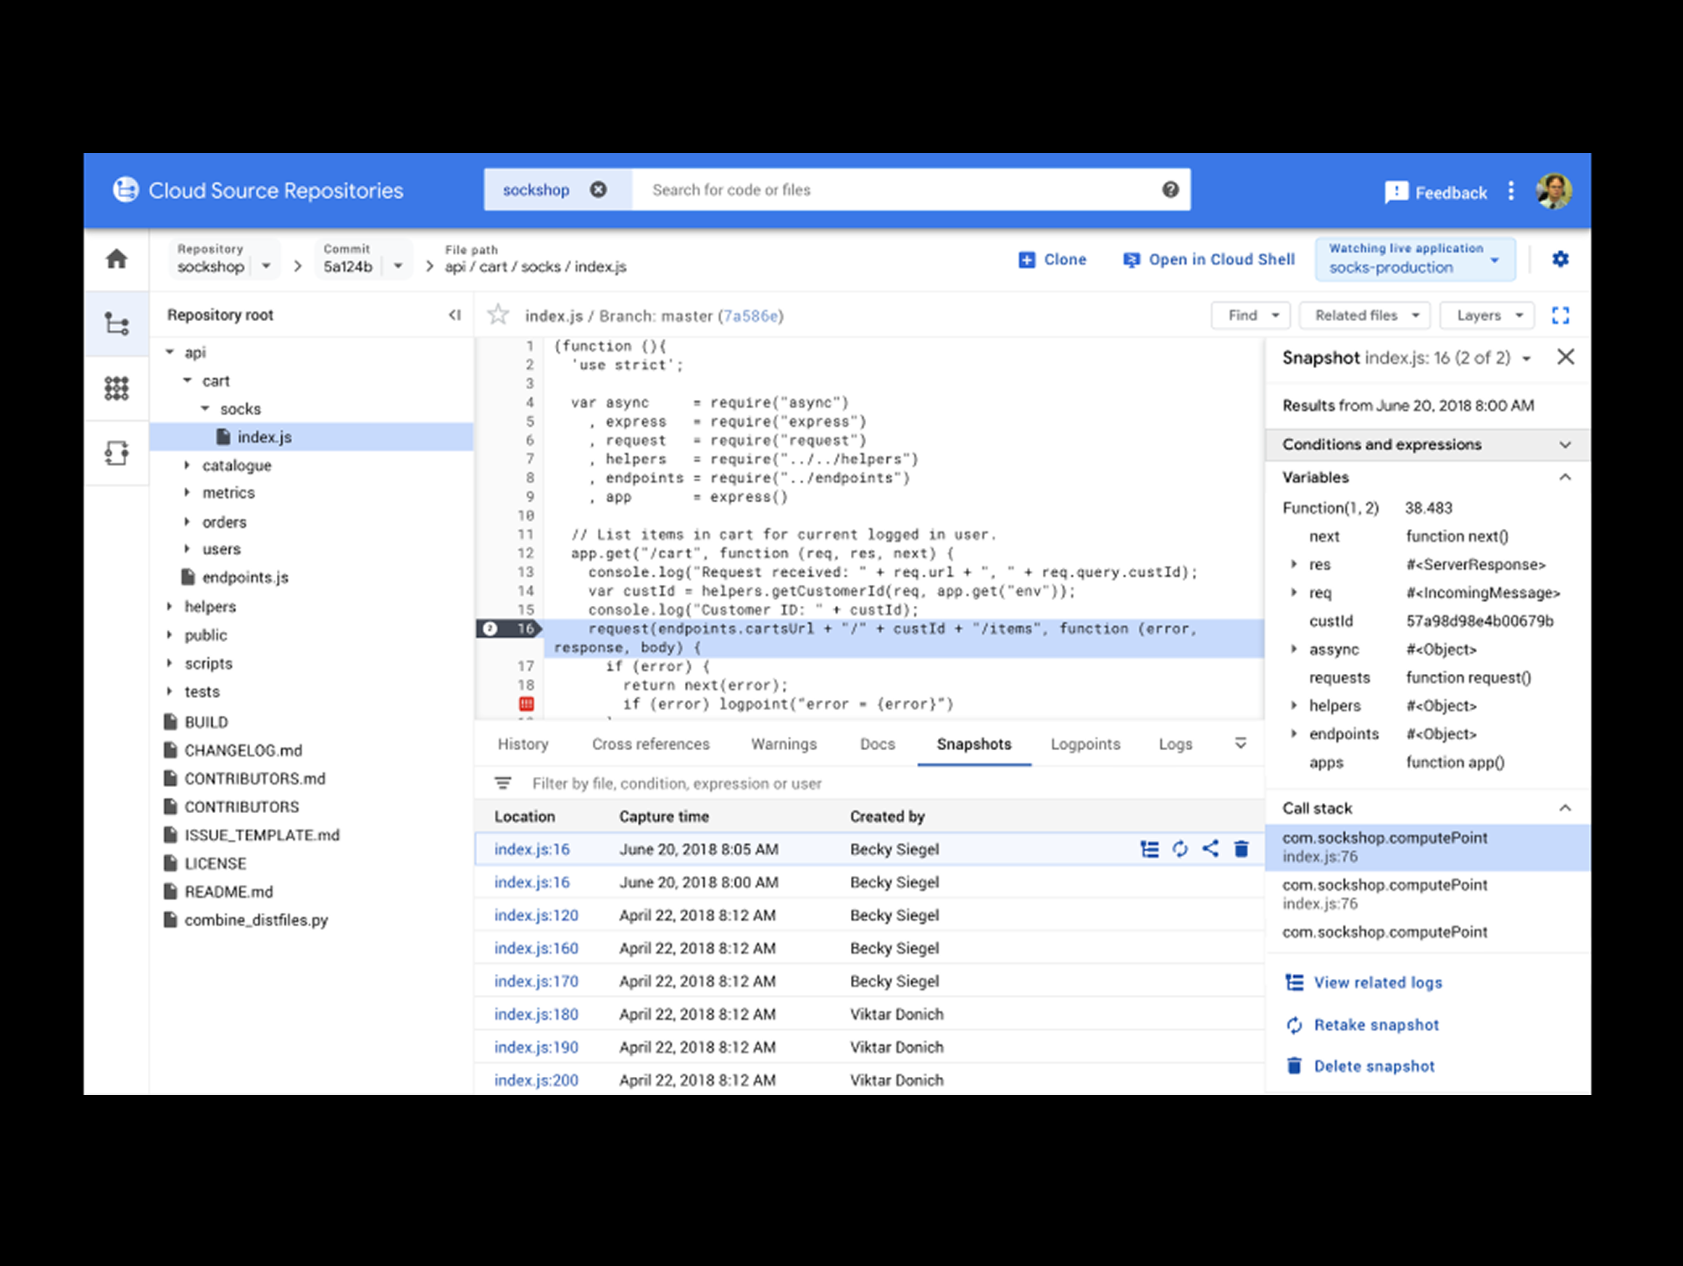Screen dimensions: 1683x1266
Task: Open the settings gear icon
Action: (1560, 259)
